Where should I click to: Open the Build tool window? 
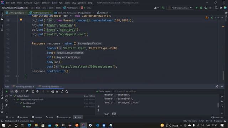point(49,117)
